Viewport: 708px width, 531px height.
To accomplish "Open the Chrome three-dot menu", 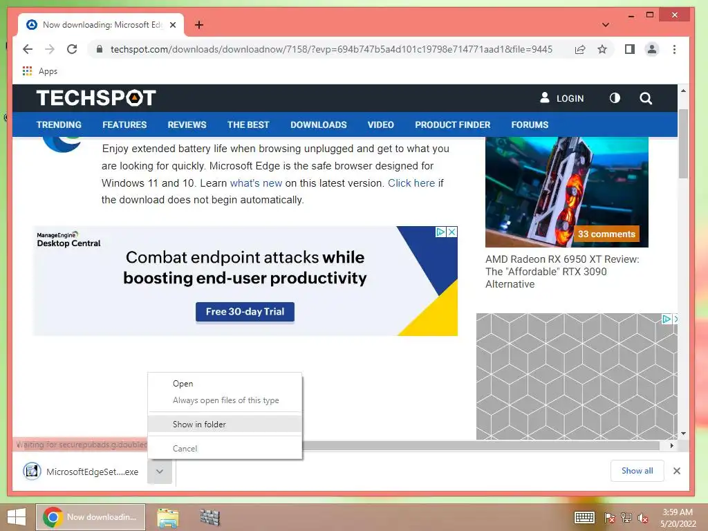I will click(674, 49).
